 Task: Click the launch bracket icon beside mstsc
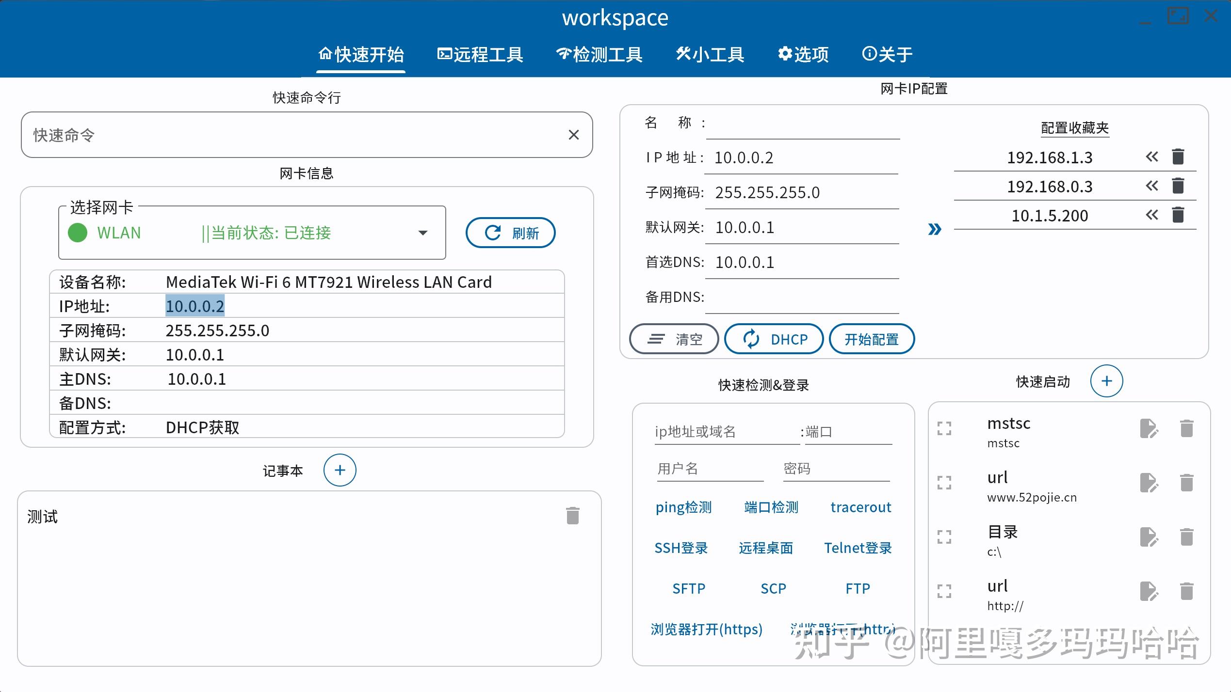click(944, 428)
